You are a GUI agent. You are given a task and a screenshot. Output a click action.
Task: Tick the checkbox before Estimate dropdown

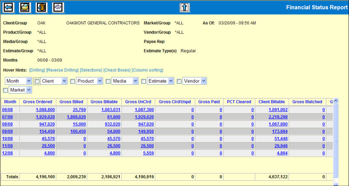144,81
